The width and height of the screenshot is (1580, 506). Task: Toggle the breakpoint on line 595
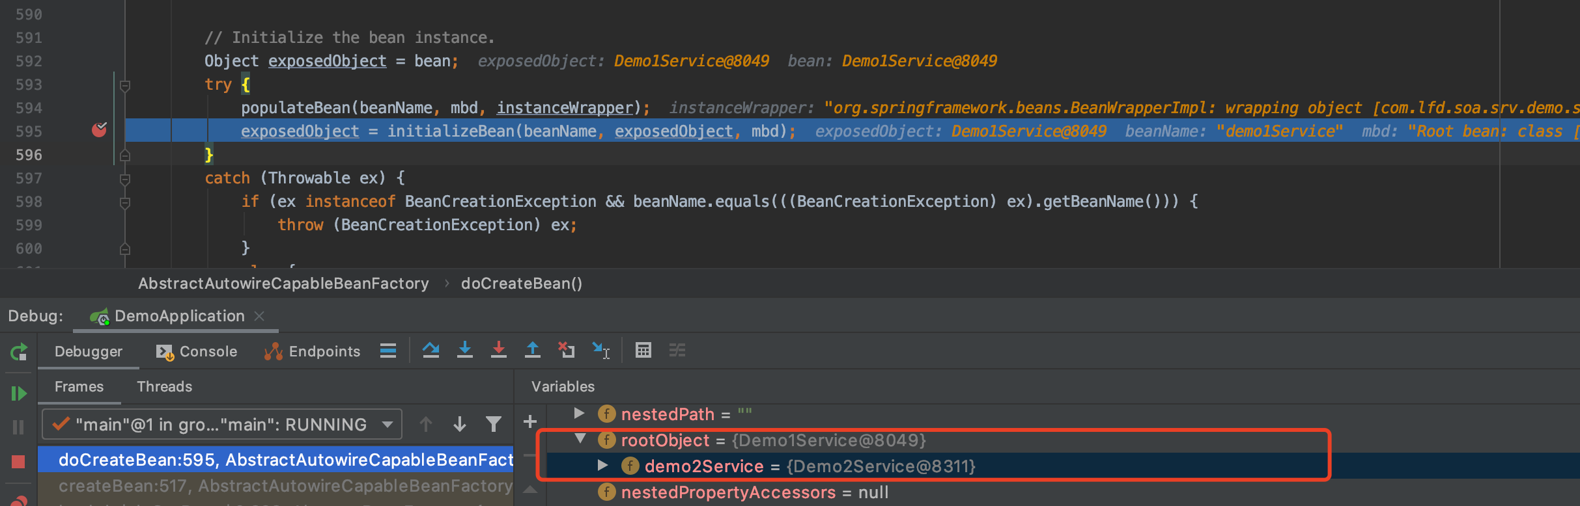99,131
